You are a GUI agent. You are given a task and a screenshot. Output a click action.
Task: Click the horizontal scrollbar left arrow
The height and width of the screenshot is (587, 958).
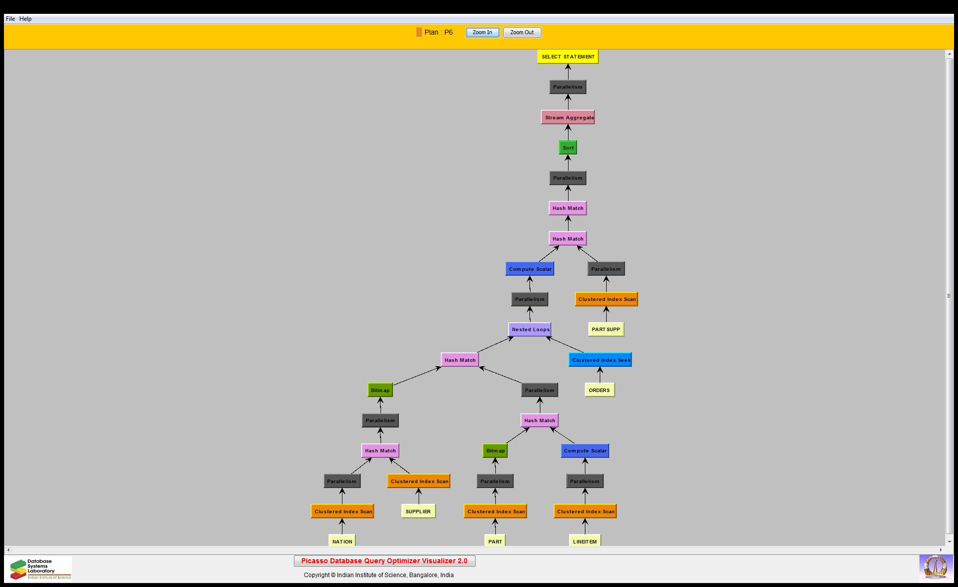(x=8, y=550)
